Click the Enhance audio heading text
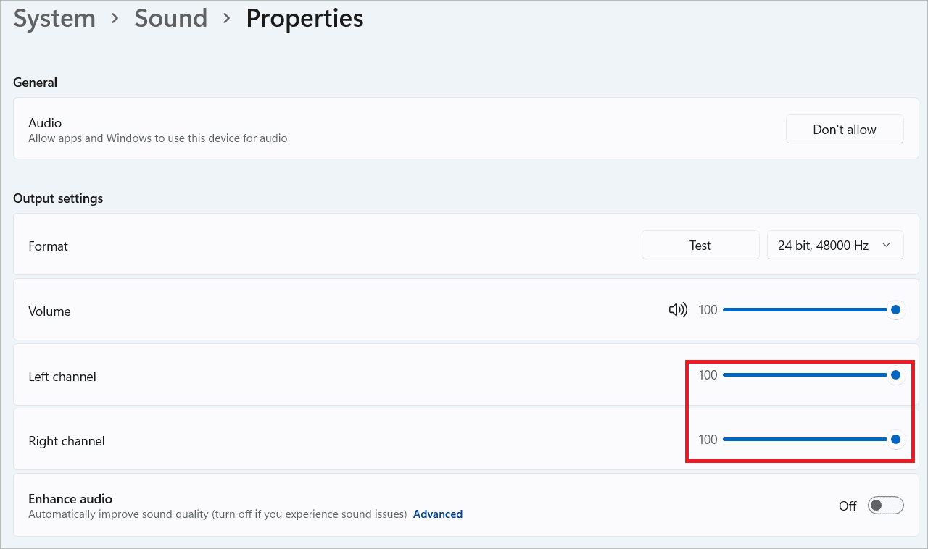The image size is (928, 549). 70,499
